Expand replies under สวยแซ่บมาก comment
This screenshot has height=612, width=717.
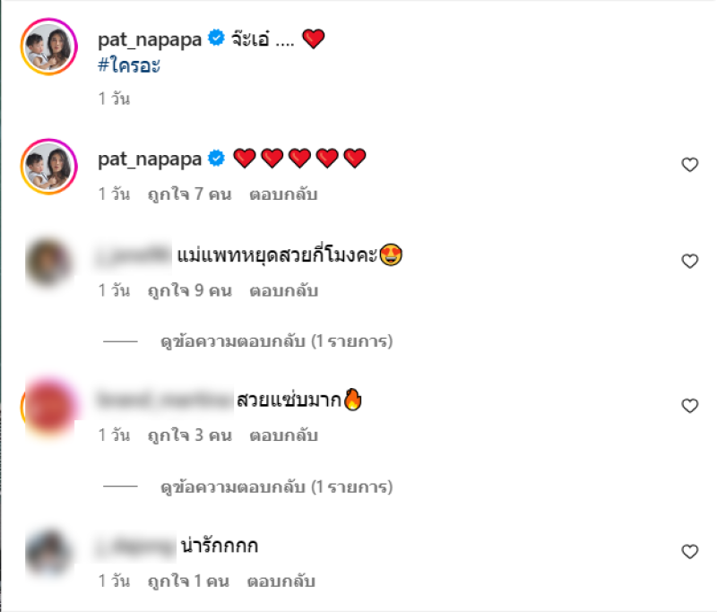click(277, 487)
